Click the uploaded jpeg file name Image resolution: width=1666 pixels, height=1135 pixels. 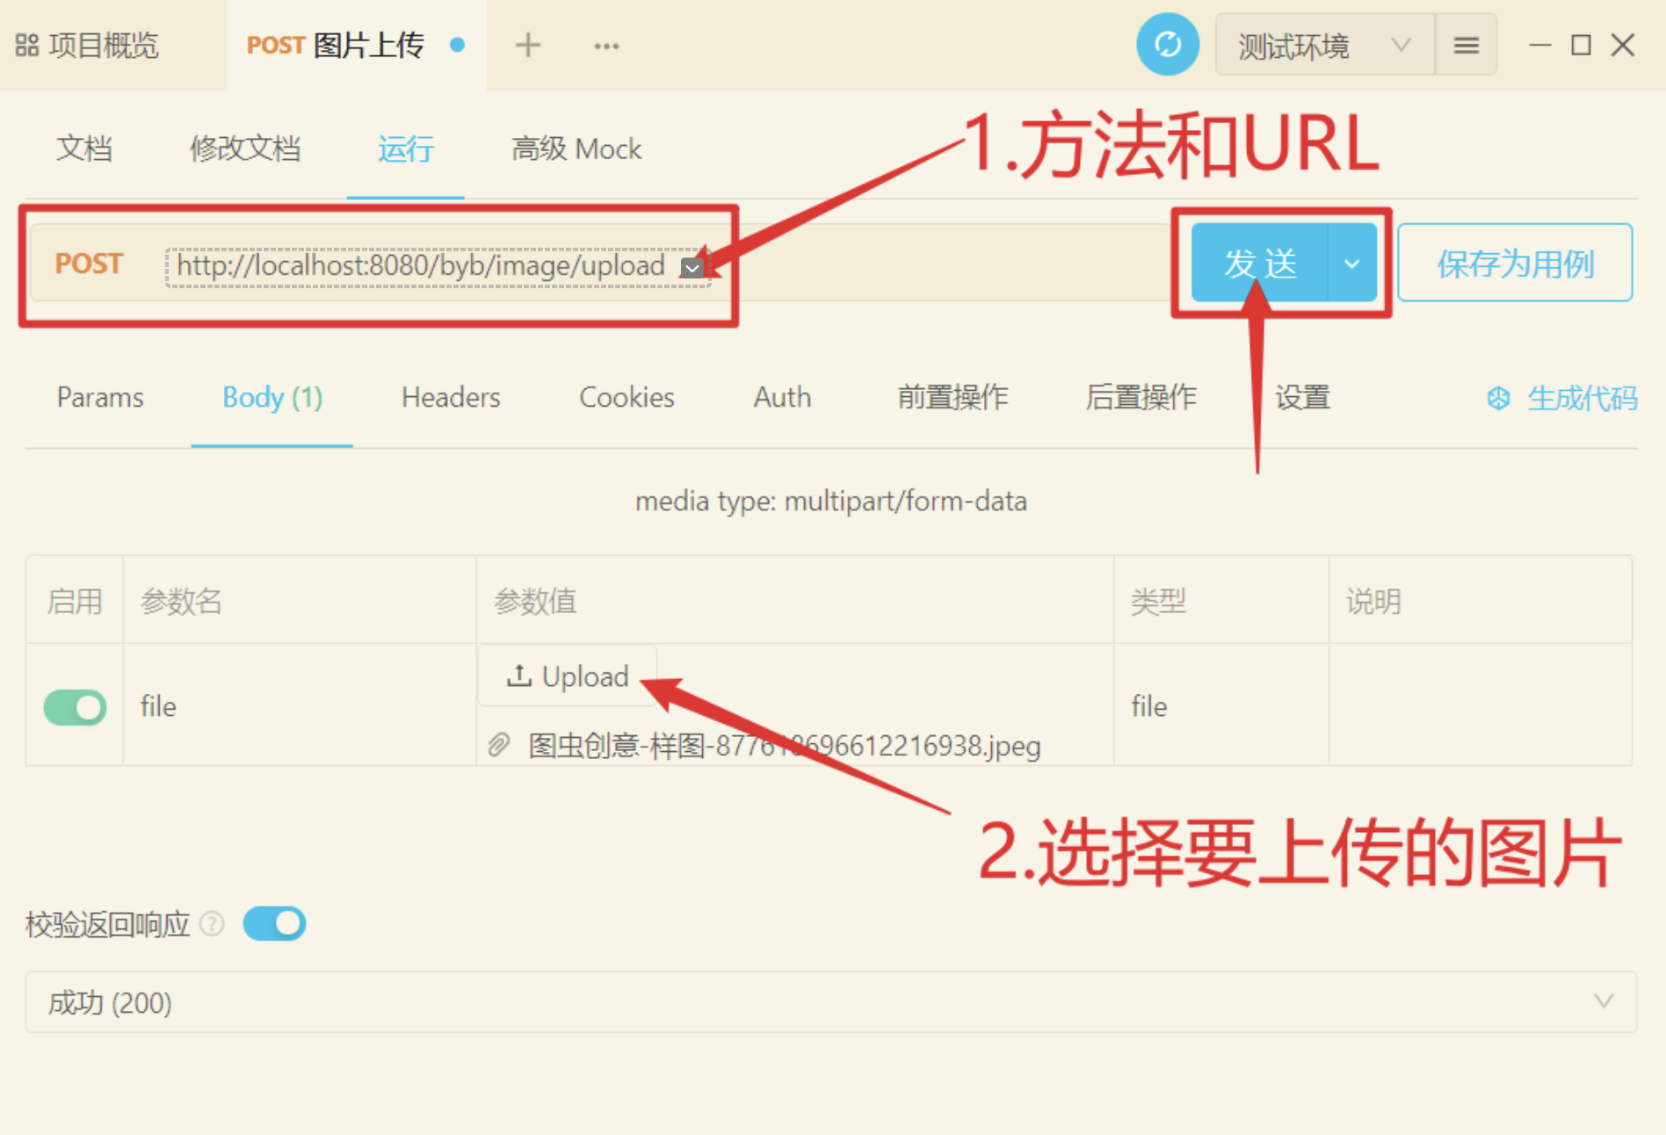point(784,746)
